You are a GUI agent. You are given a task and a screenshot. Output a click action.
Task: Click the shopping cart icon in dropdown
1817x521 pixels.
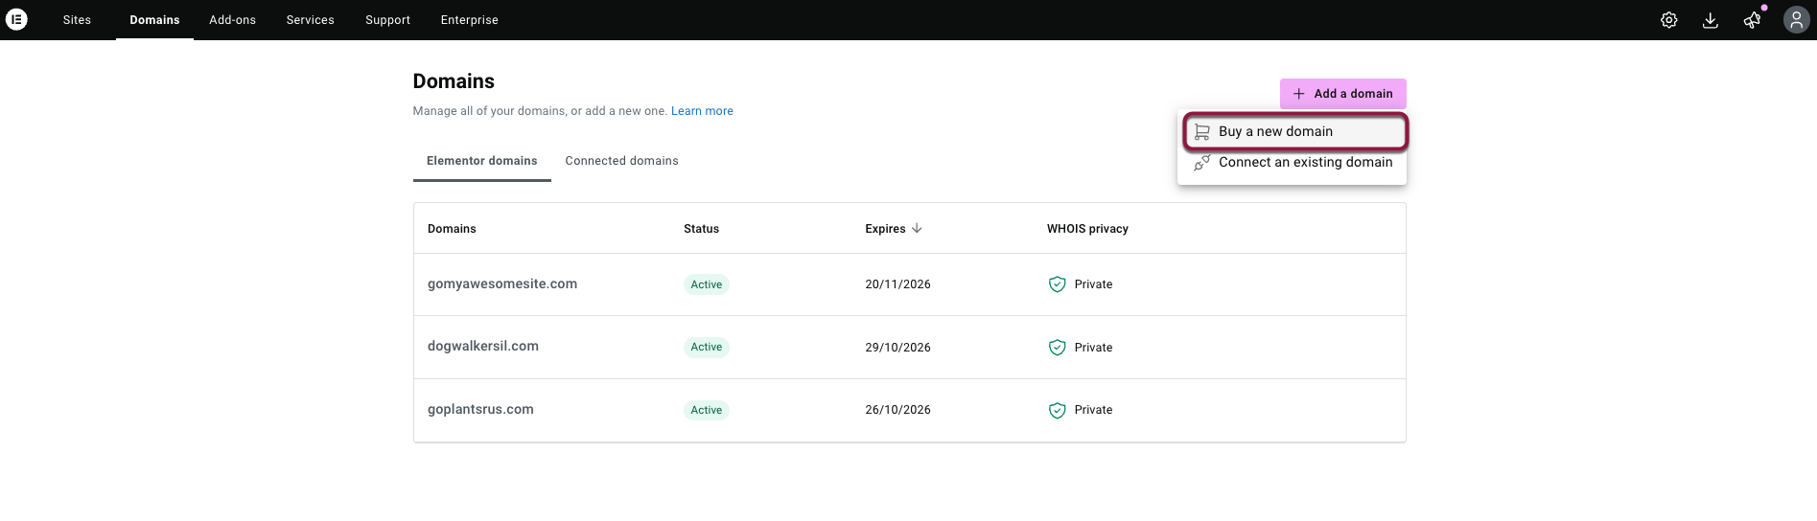(x=1201, y=132)
